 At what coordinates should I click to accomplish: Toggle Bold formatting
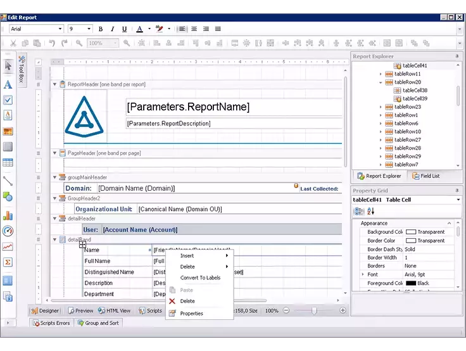click(101, 29)
